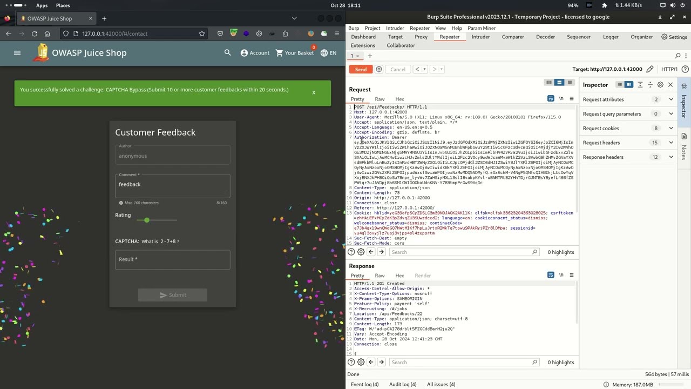Search Repeater tabs magnifier icon
This screenshot has height=389, width=691.
(678, 56)
